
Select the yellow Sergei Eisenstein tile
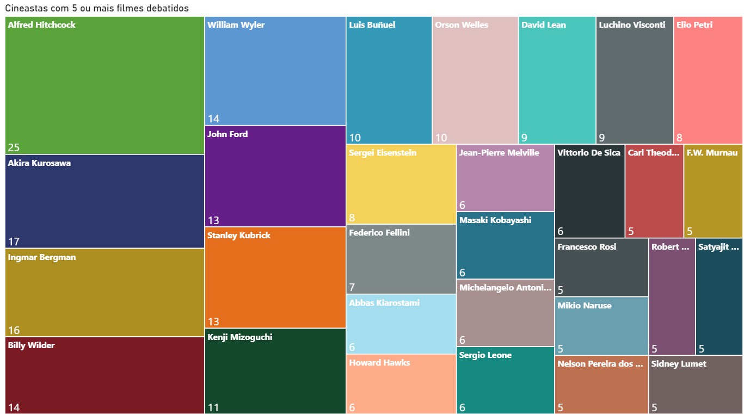pos(401,184)
